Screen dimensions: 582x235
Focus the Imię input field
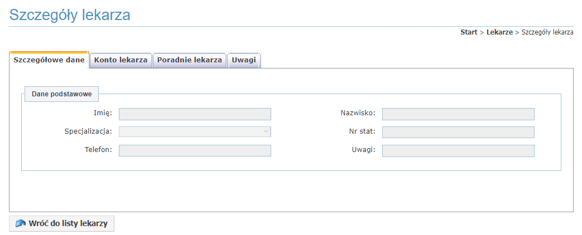tap(195, 114)
